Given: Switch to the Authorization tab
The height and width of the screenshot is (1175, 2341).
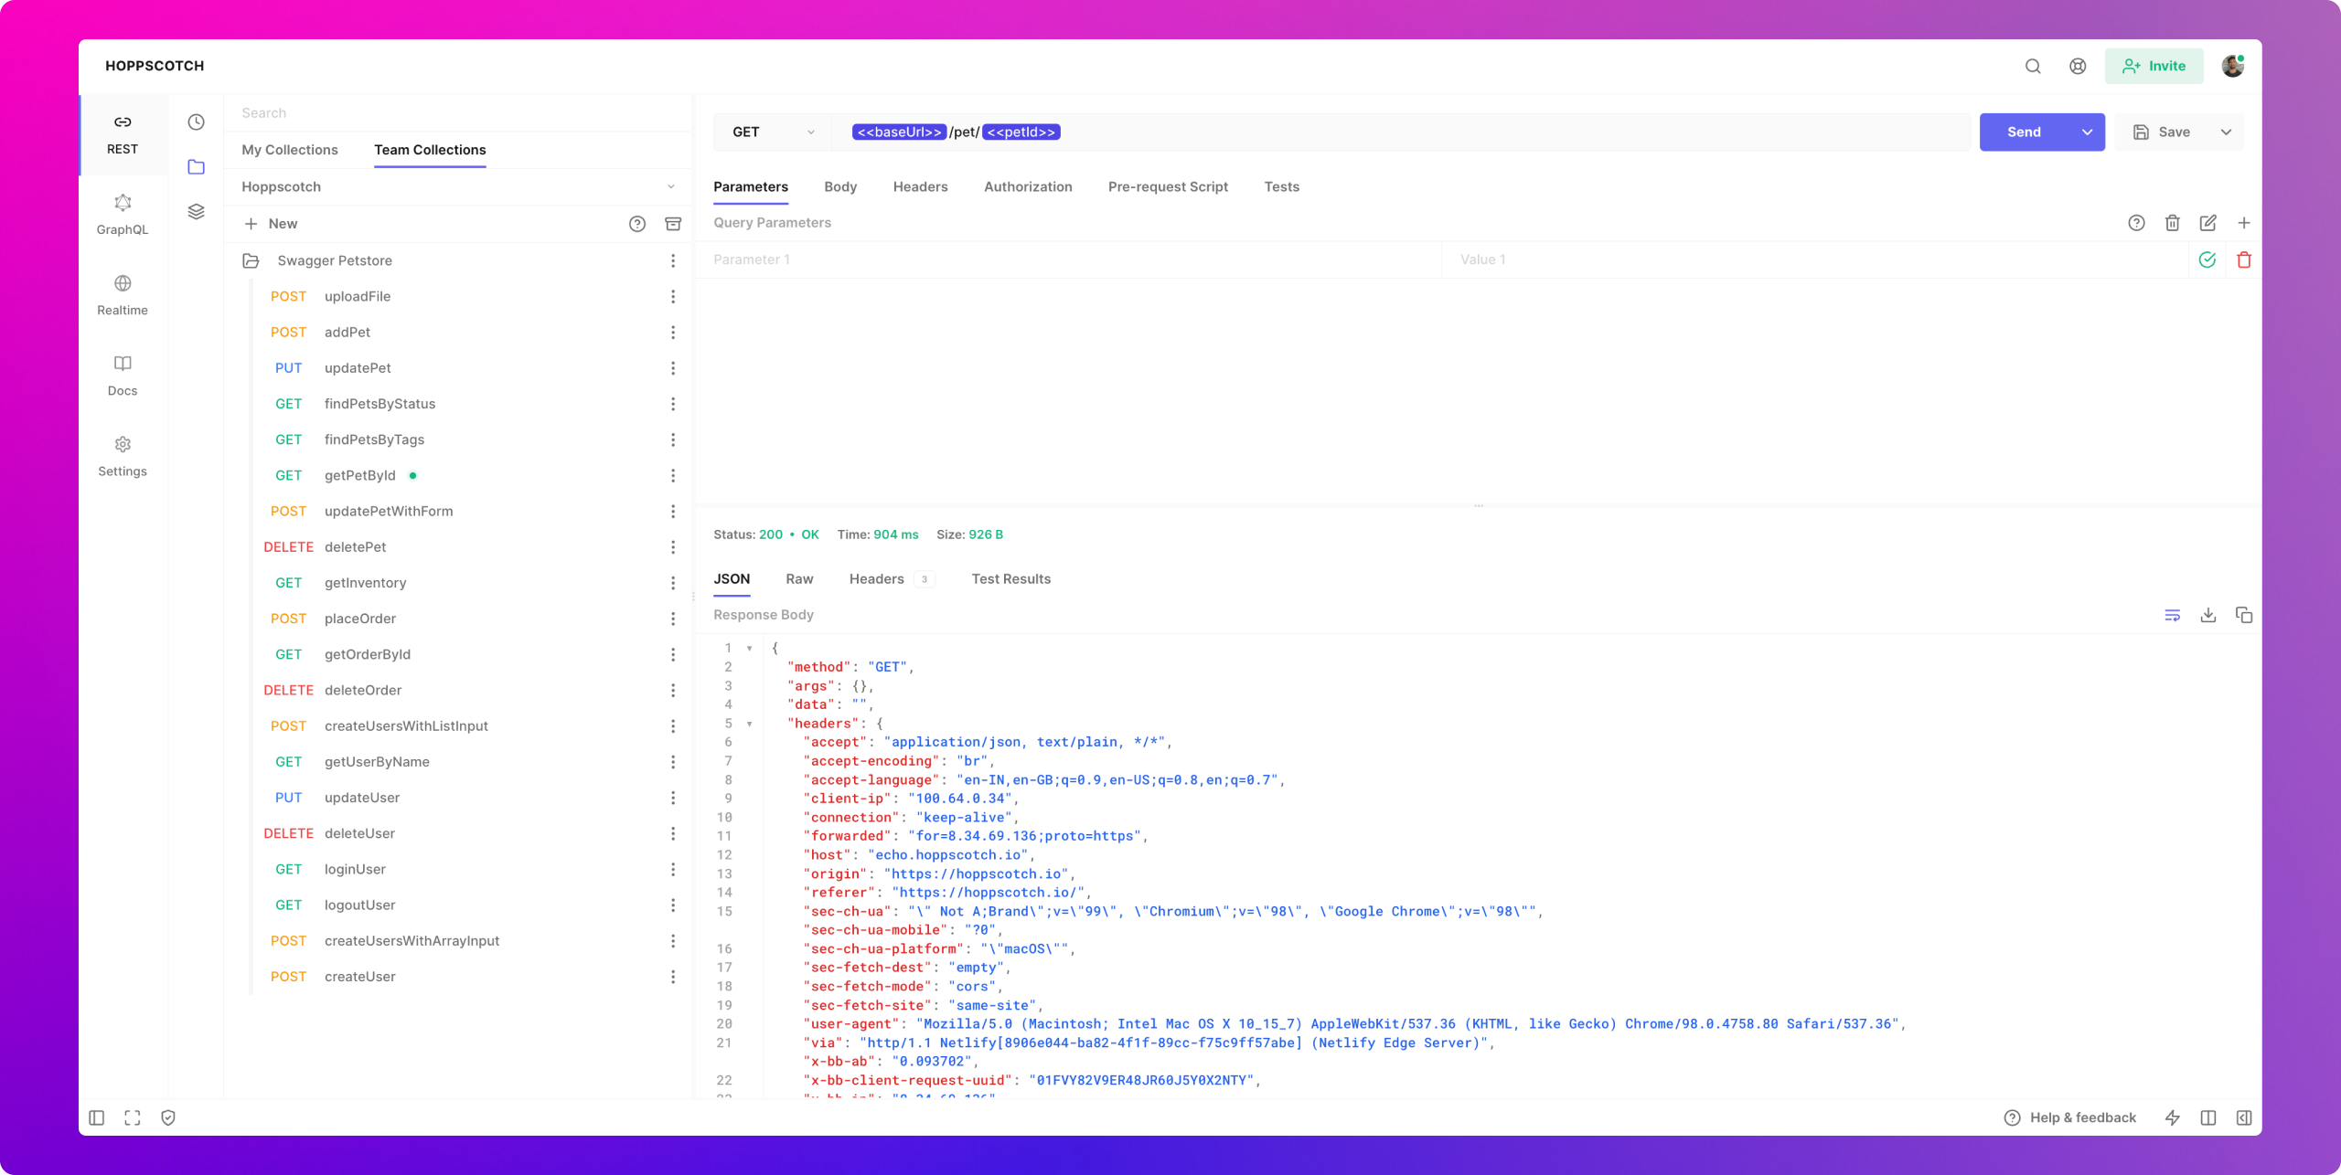Looking at the screenshot, I should tap(1028, 186).
